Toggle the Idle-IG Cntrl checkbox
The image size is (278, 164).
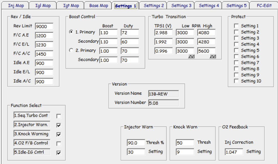(x=59, y=153)
